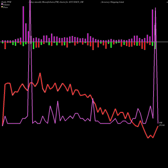Screen dimensions: 168x168
Task: Click the 0M volume value label
Action: point(161,123)
